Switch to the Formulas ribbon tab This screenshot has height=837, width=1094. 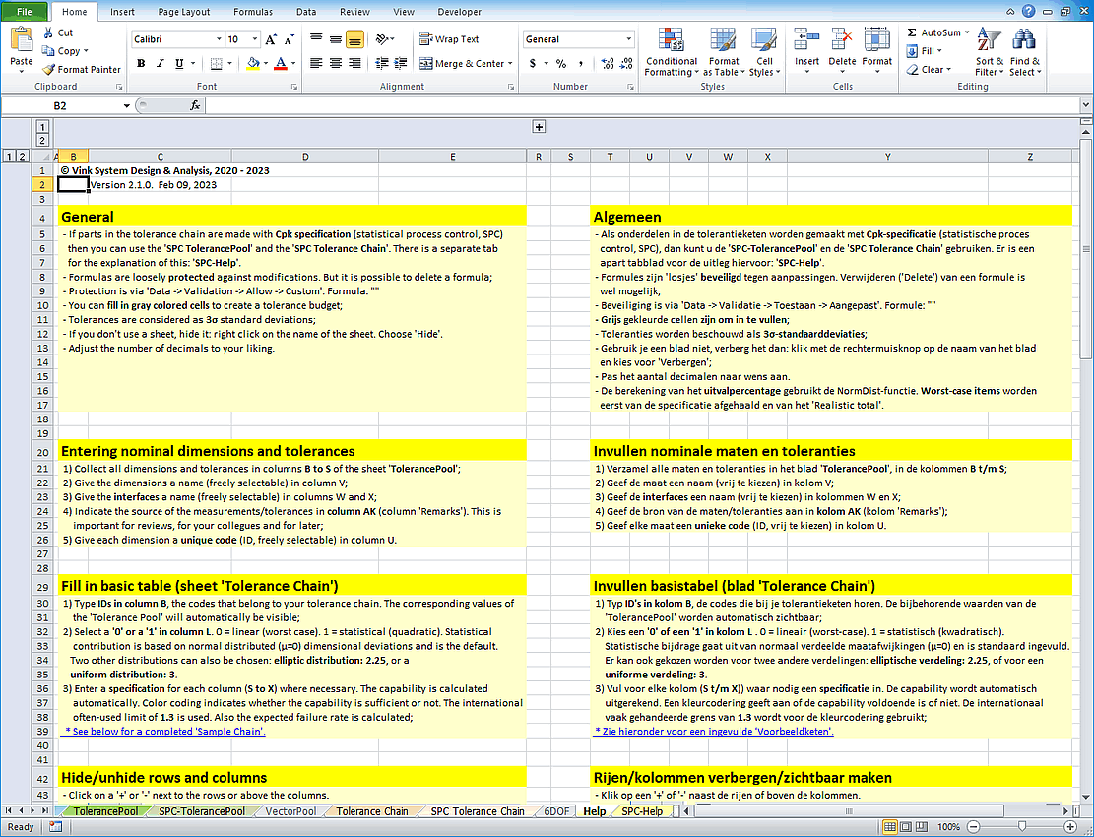pos(253,12)
